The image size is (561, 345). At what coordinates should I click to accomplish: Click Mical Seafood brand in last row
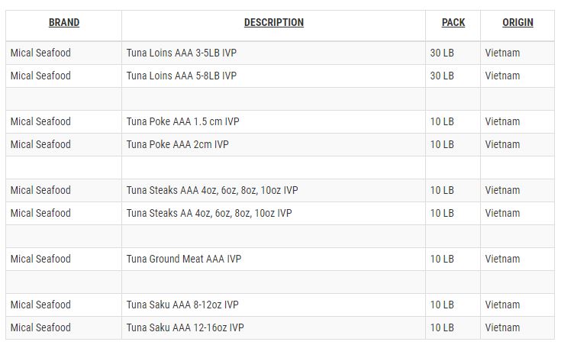[40, 327]
